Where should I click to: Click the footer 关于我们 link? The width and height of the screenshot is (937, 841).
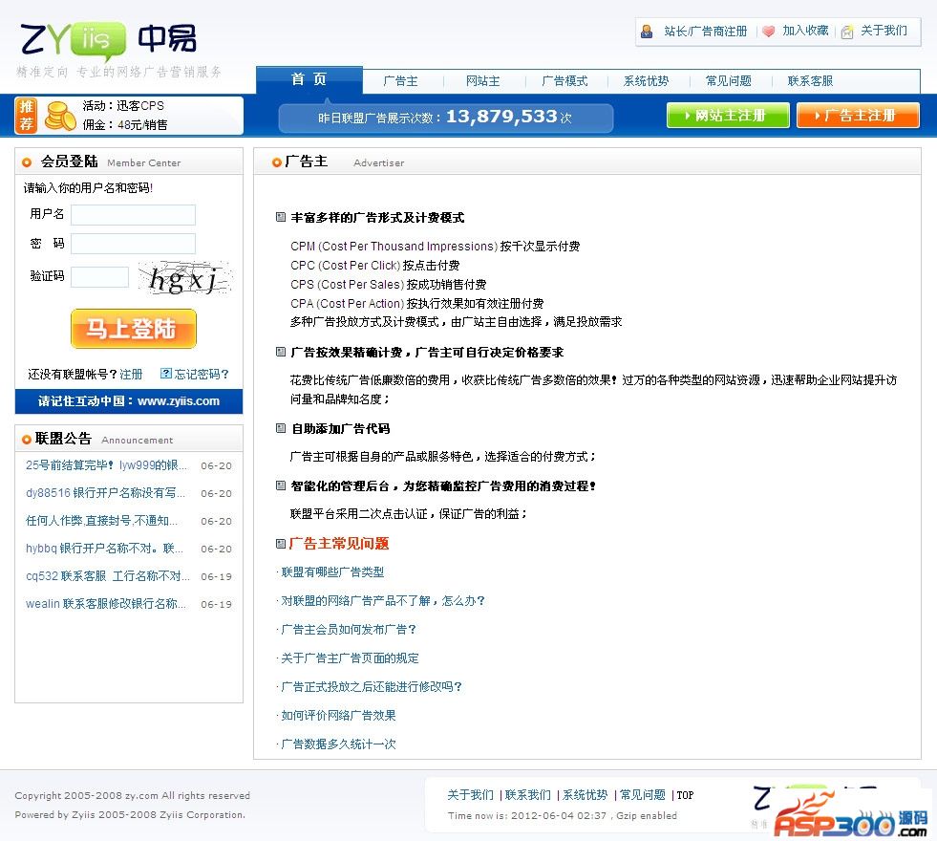(x=470, y=795)
